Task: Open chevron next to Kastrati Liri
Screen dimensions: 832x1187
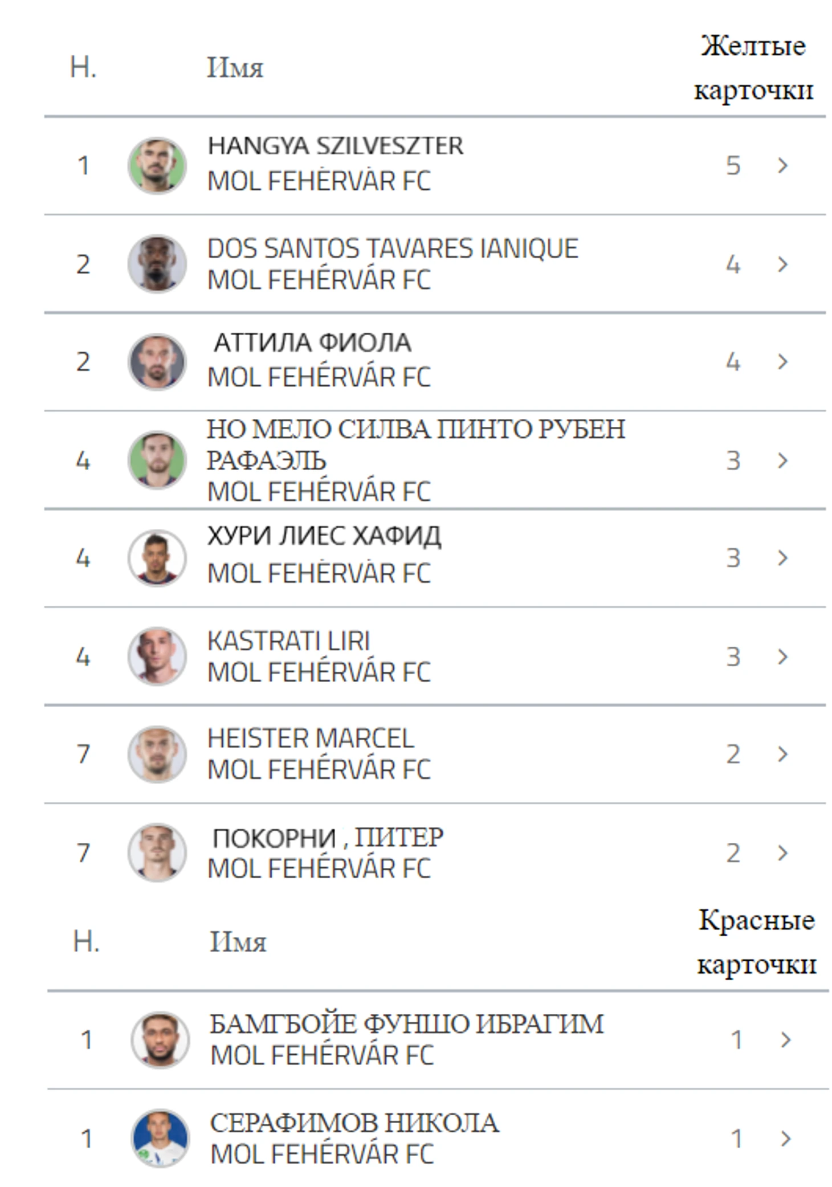Action: click(782, 656)
